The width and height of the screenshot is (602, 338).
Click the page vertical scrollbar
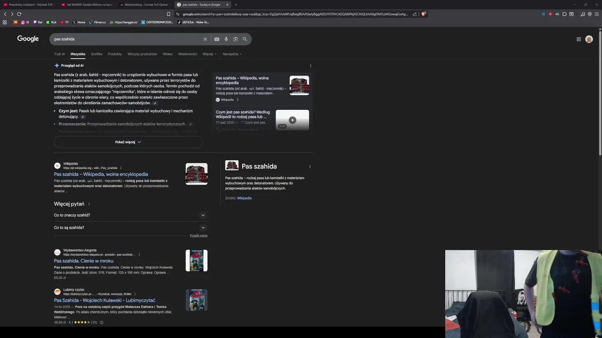(x=600, y=93)
